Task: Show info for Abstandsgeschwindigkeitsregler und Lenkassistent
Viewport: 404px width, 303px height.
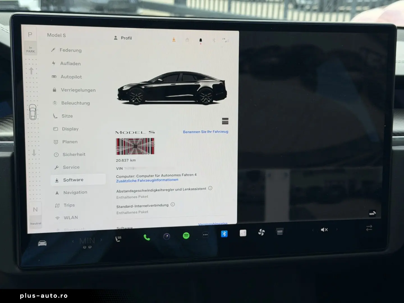Action: (210, 188)
